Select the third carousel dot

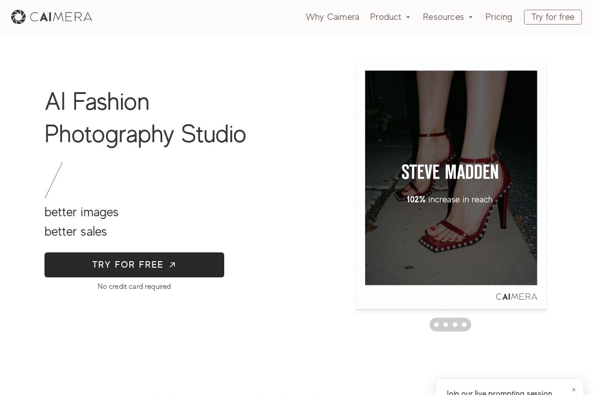pyautogui.click(x=455, y=325)
